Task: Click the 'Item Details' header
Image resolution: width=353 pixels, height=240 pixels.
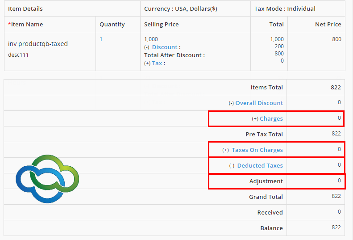Action: tap(25, 9)
